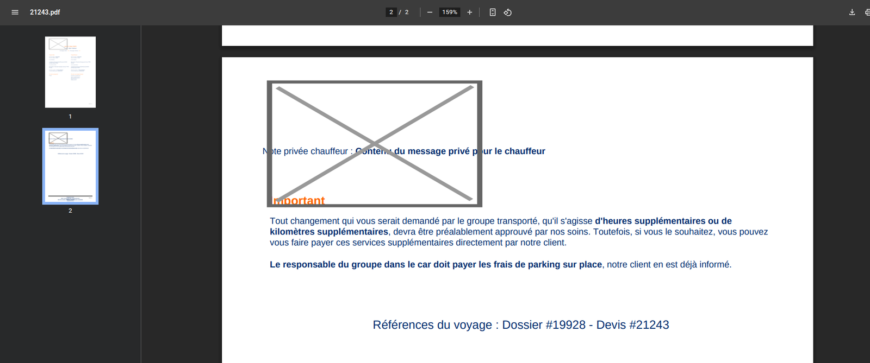Viewport: 870px width, 363px height.
Task: Download the PDF file
Action: point(852,12)
